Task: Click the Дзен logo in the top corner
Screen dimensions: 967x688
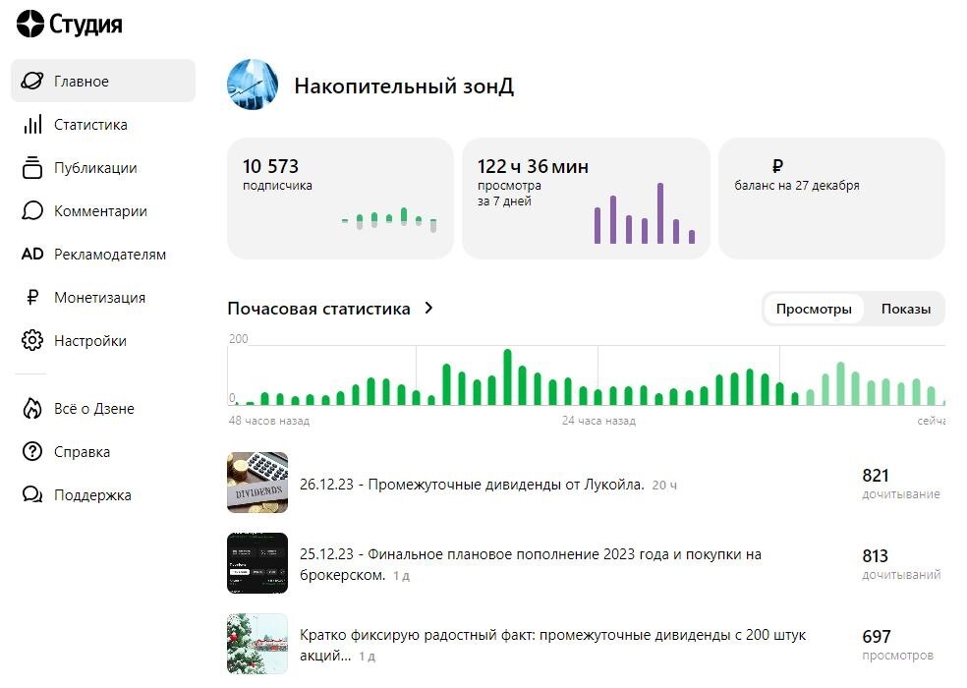Action: [29, 22]
